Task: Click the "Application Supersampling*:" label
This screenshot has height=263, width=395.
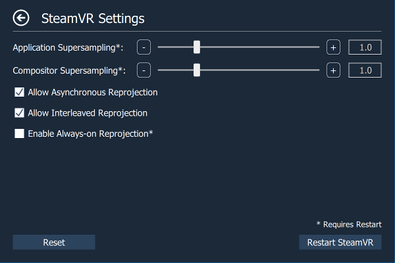Action: [x=68, y=47]
